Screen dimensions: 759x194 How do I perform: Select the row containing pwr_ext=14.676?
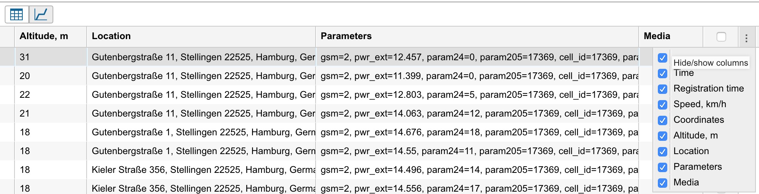[x=392, y=132]
